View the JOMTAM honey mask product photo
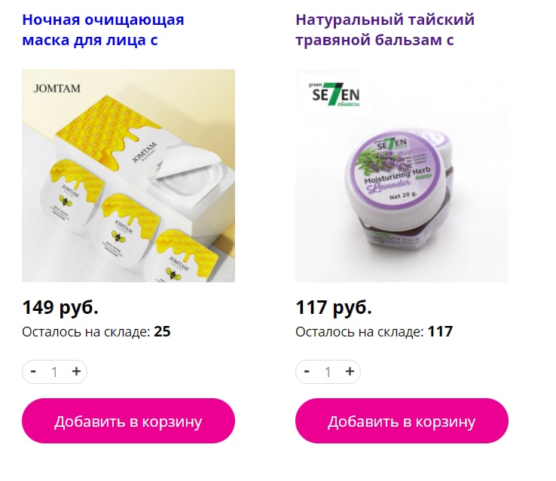The height and width of the screenshot is (481, 556). (128, 175)
